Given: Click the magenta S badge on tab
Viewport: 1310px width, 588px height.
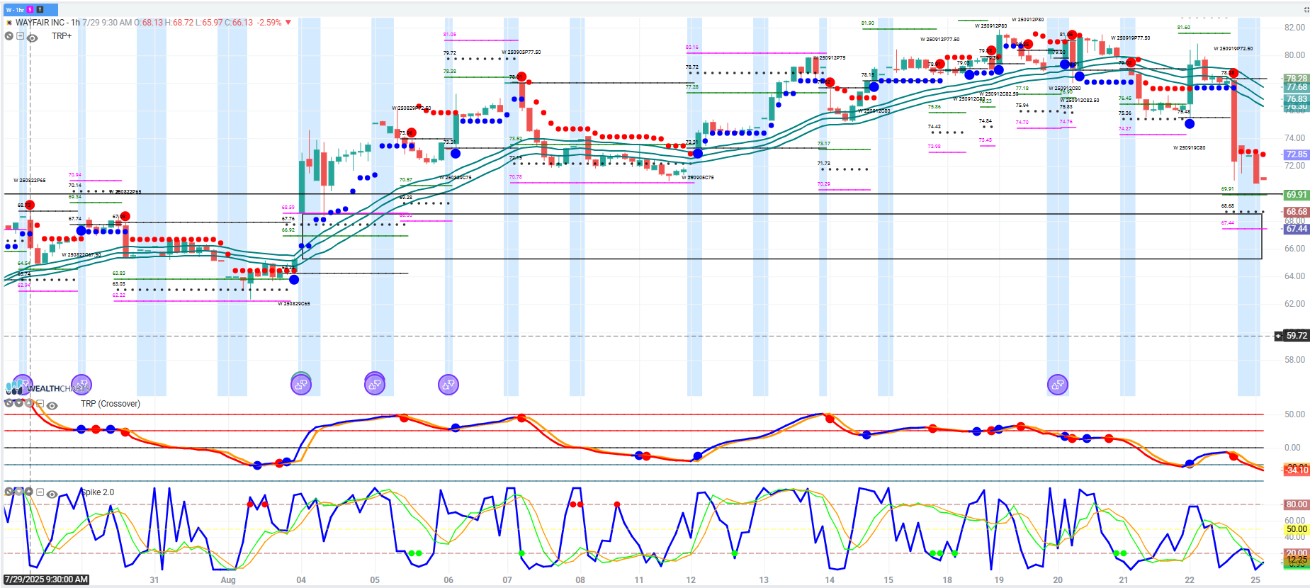Looking at the screenshot, I should pos(30,10).
